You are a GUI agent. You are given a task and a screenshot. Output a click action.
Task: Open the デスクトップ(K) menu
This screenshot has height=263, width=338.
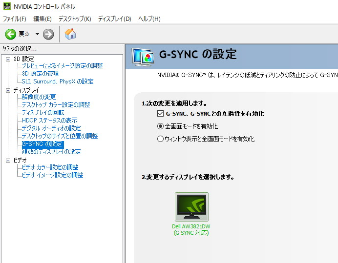point(75,19)
